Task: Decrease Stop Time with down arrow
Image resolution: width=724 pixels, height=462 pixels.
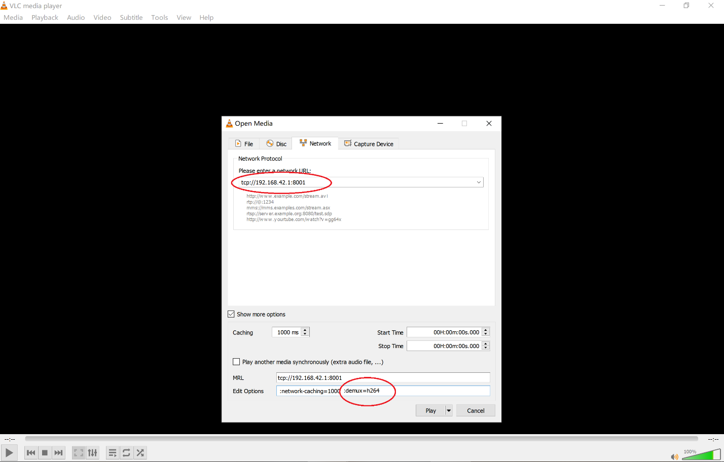Action: pos(486,348)
